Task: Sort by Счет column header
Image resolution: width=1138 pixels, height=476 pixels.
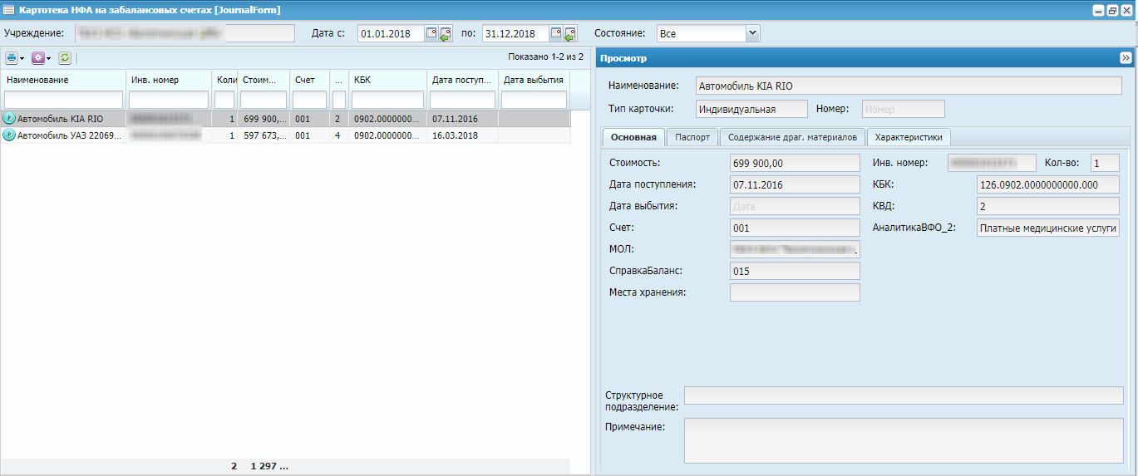Action: 310,80
